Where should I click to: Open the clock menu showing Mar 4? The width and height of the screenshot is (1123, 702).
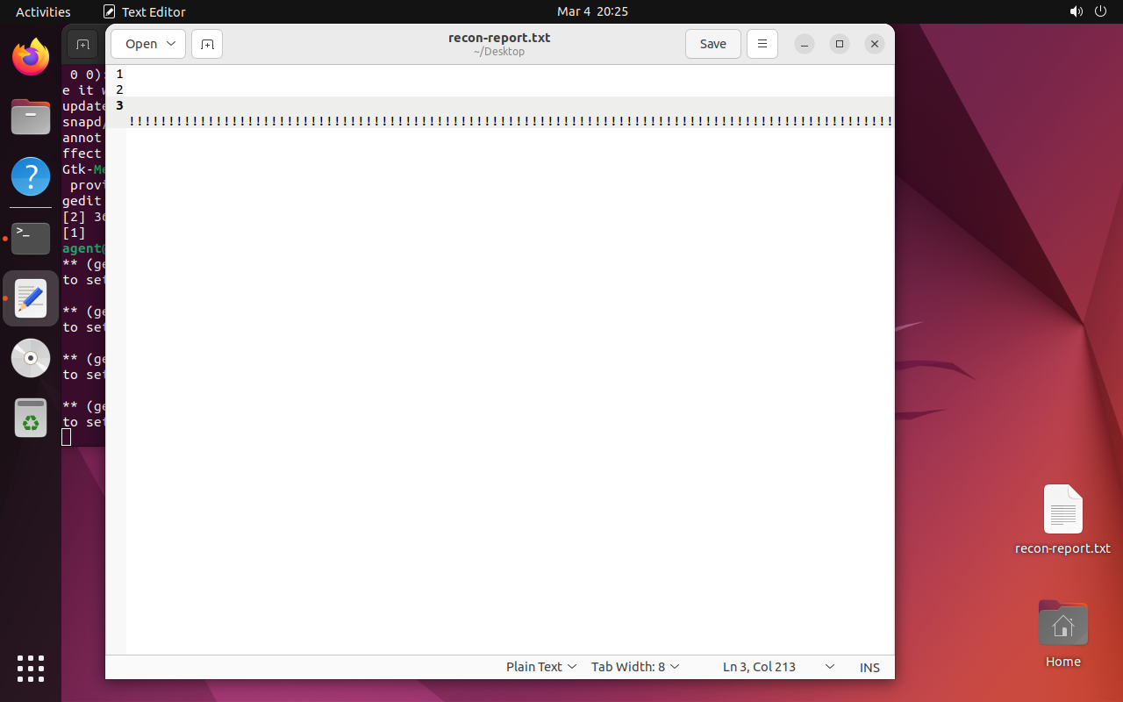592,11
